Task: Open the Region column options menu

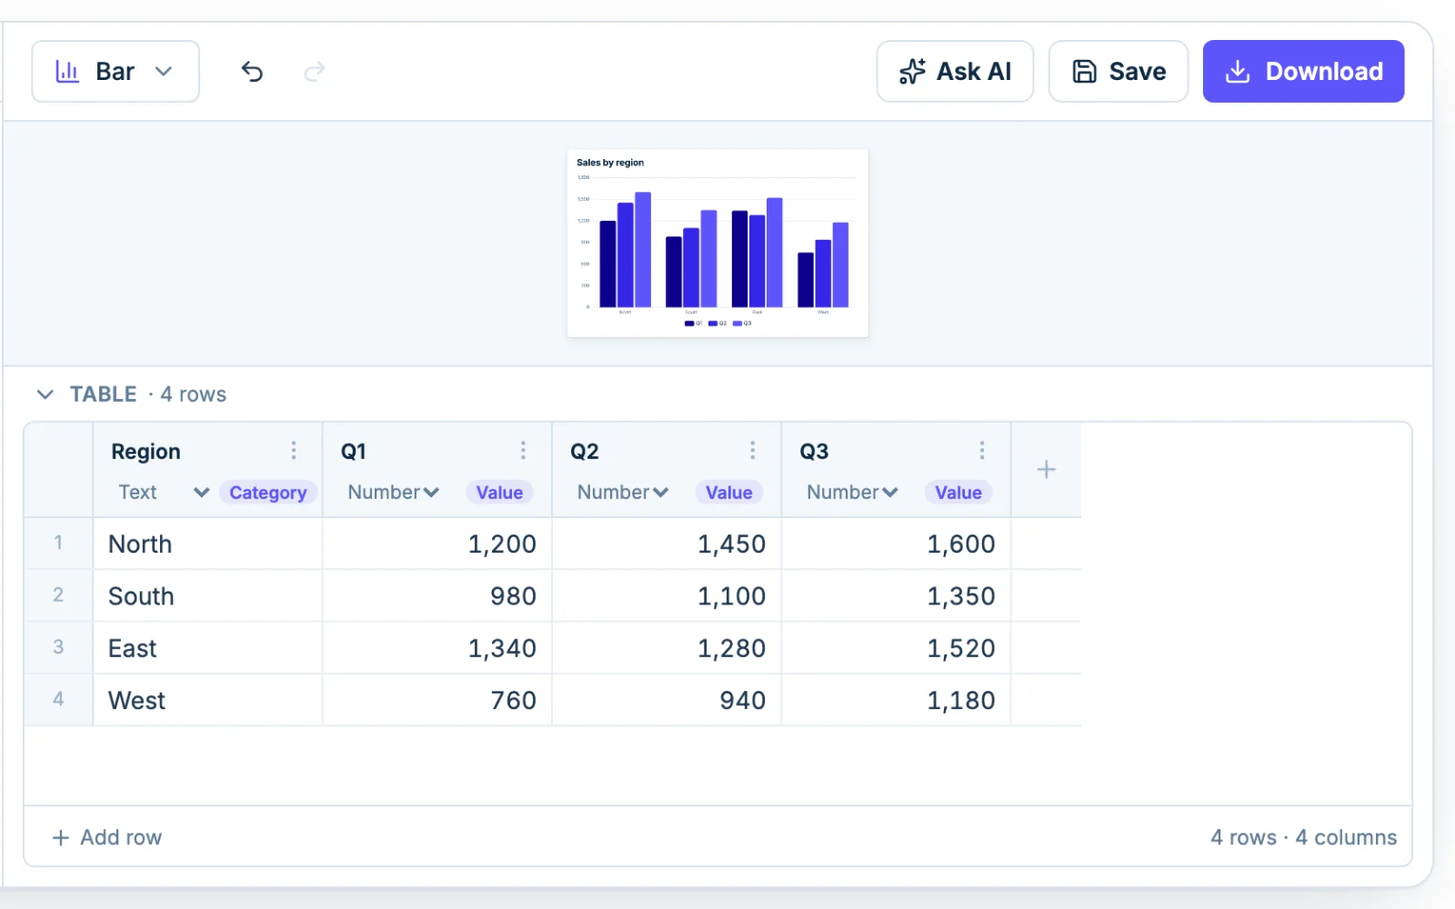Action: click(294, 451)
